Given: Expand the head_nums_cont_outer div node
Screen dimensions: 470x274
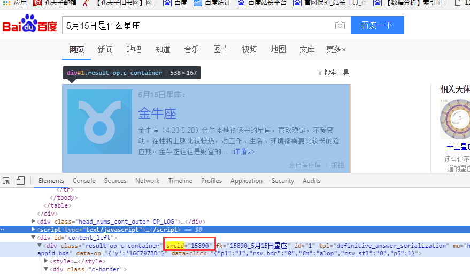Looking at the screenshot, I should click(x=34, y=221).
